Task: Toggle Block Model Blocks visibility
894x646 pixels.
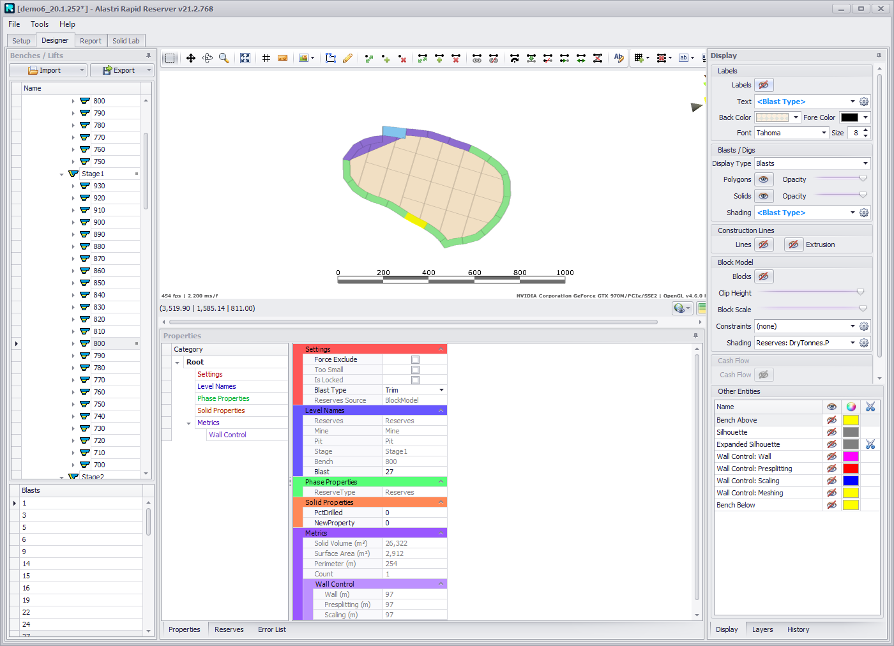Action: 764,276
